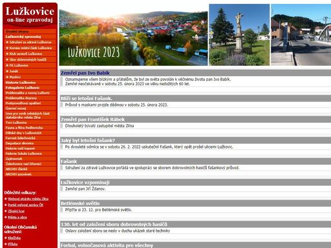Follow the Webové stránky města Zlína link
The width and height of the screenshot is (331, 248).
pos(28,199)
